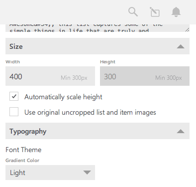The height and width of the screenshot is (187, 196).
Task: Click the Size section header
Action: [x=98, y=46]
